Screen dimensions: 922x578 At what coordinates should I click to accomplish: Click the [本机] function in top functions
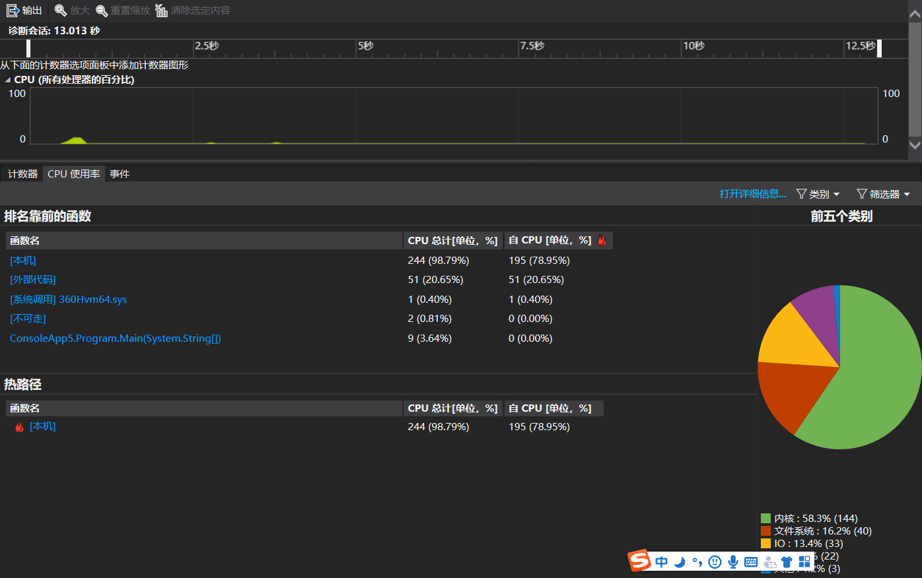[23, 261]
